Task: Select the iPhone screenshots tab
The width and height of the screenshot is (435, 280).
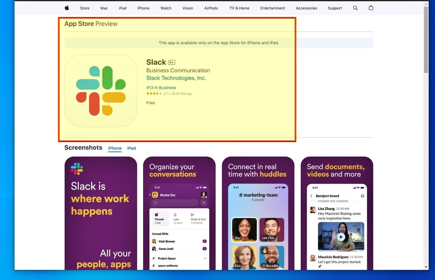Action: pos(115,148)
